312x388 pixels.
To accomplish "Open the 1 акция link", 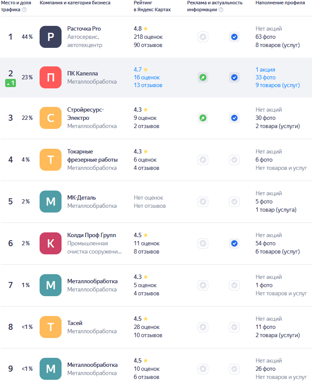I will click(x=266, y=69).
